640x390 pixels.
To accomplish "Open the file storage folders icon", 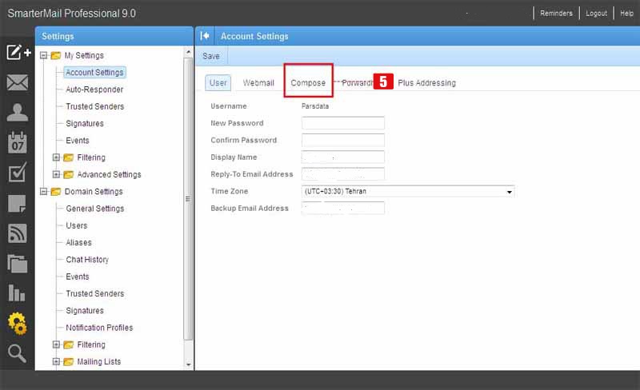I will point(17,263).
